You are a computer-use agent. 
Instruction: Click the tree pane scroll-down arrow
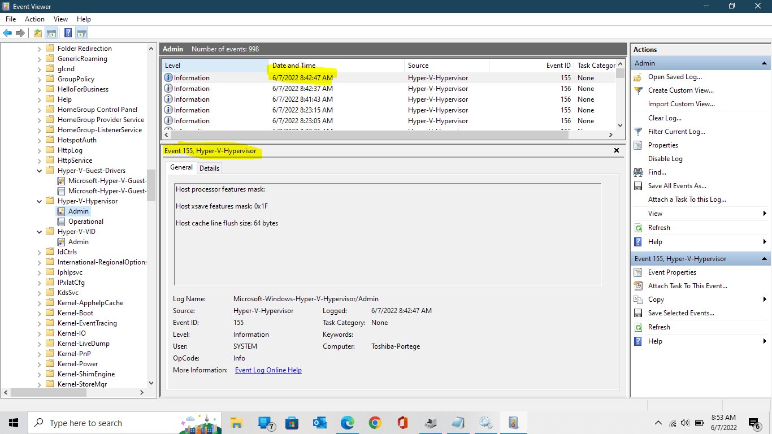(151, 383)
